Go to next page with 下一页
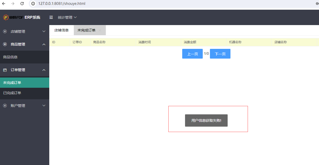 220,54
